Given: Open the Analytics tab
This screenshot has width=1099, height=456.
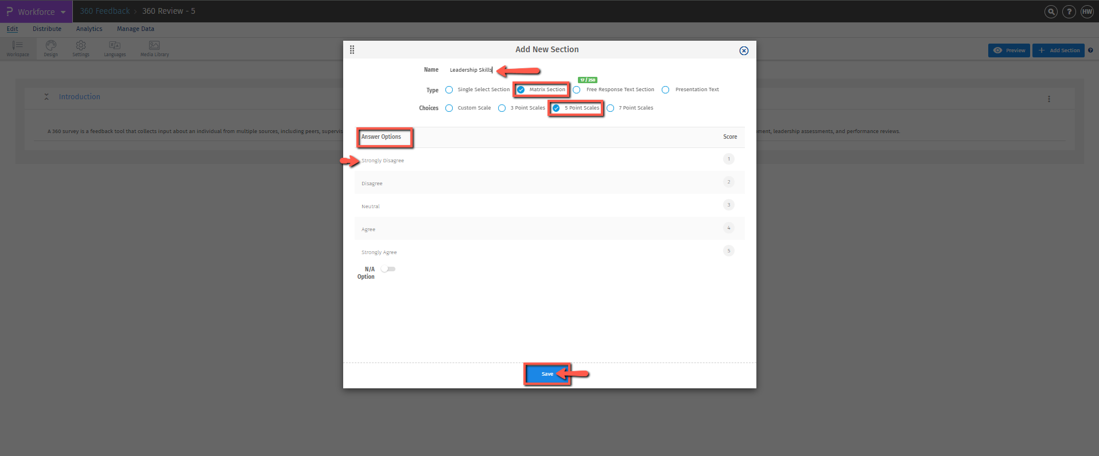Looking at the screenshot, I should 89,29.
